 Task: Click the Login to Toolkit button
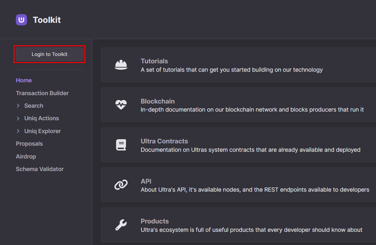[50, 54]
